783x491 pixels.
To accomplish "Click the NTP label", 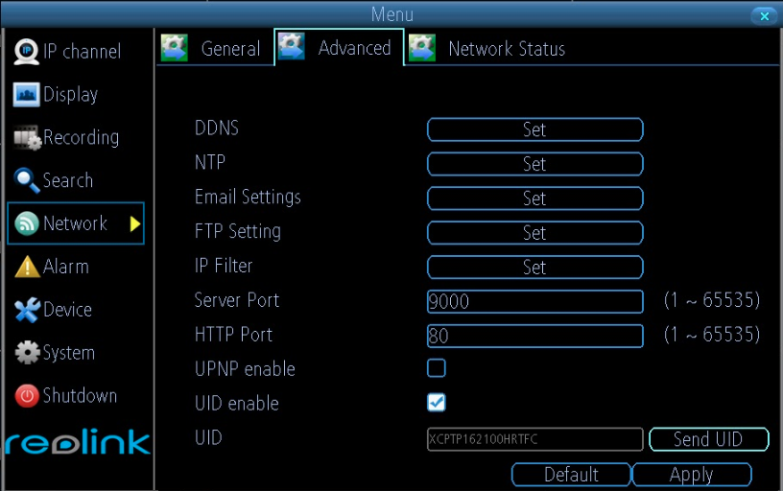I will pos(210,162).
